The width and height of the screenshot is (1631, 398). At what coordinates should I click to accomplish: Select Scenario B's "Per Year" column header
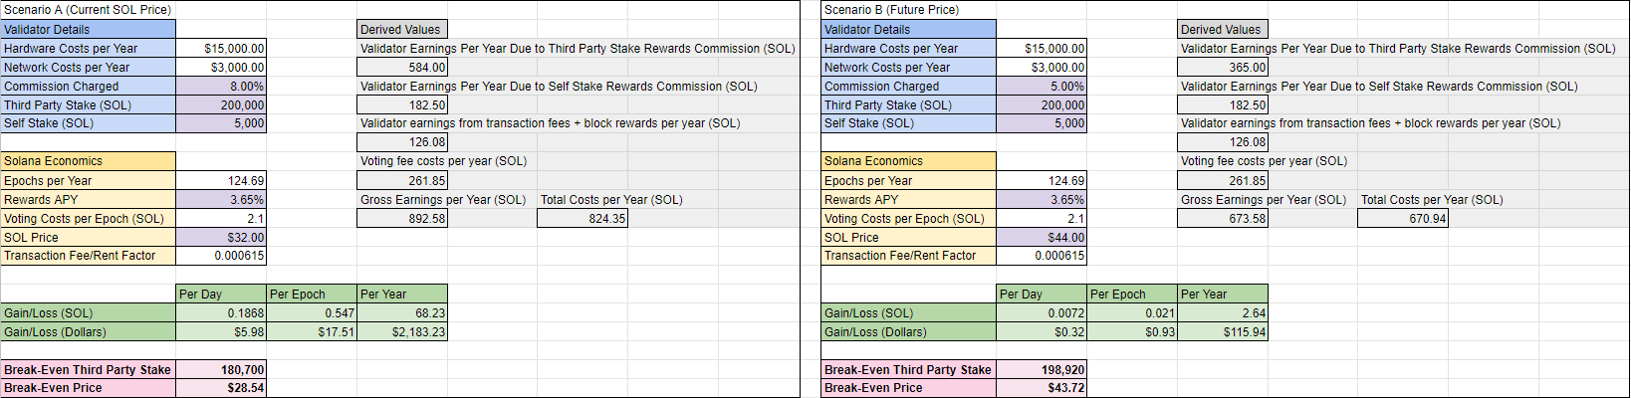click(x=1222, y=295)
